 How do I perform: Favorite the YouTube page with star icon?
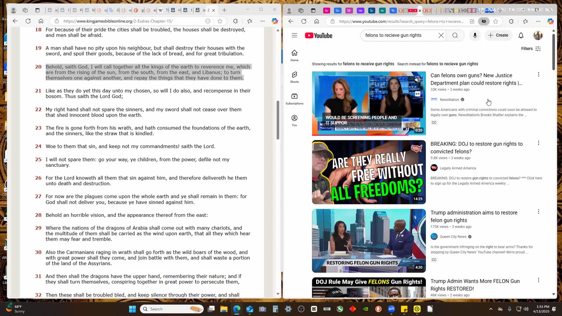(496, 21)
